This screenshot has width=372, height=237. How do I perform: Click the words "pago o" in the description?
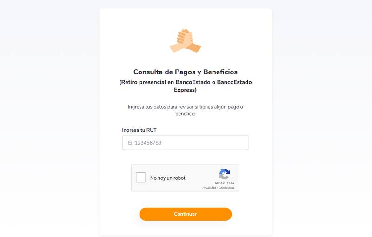[x=235, y=107]
